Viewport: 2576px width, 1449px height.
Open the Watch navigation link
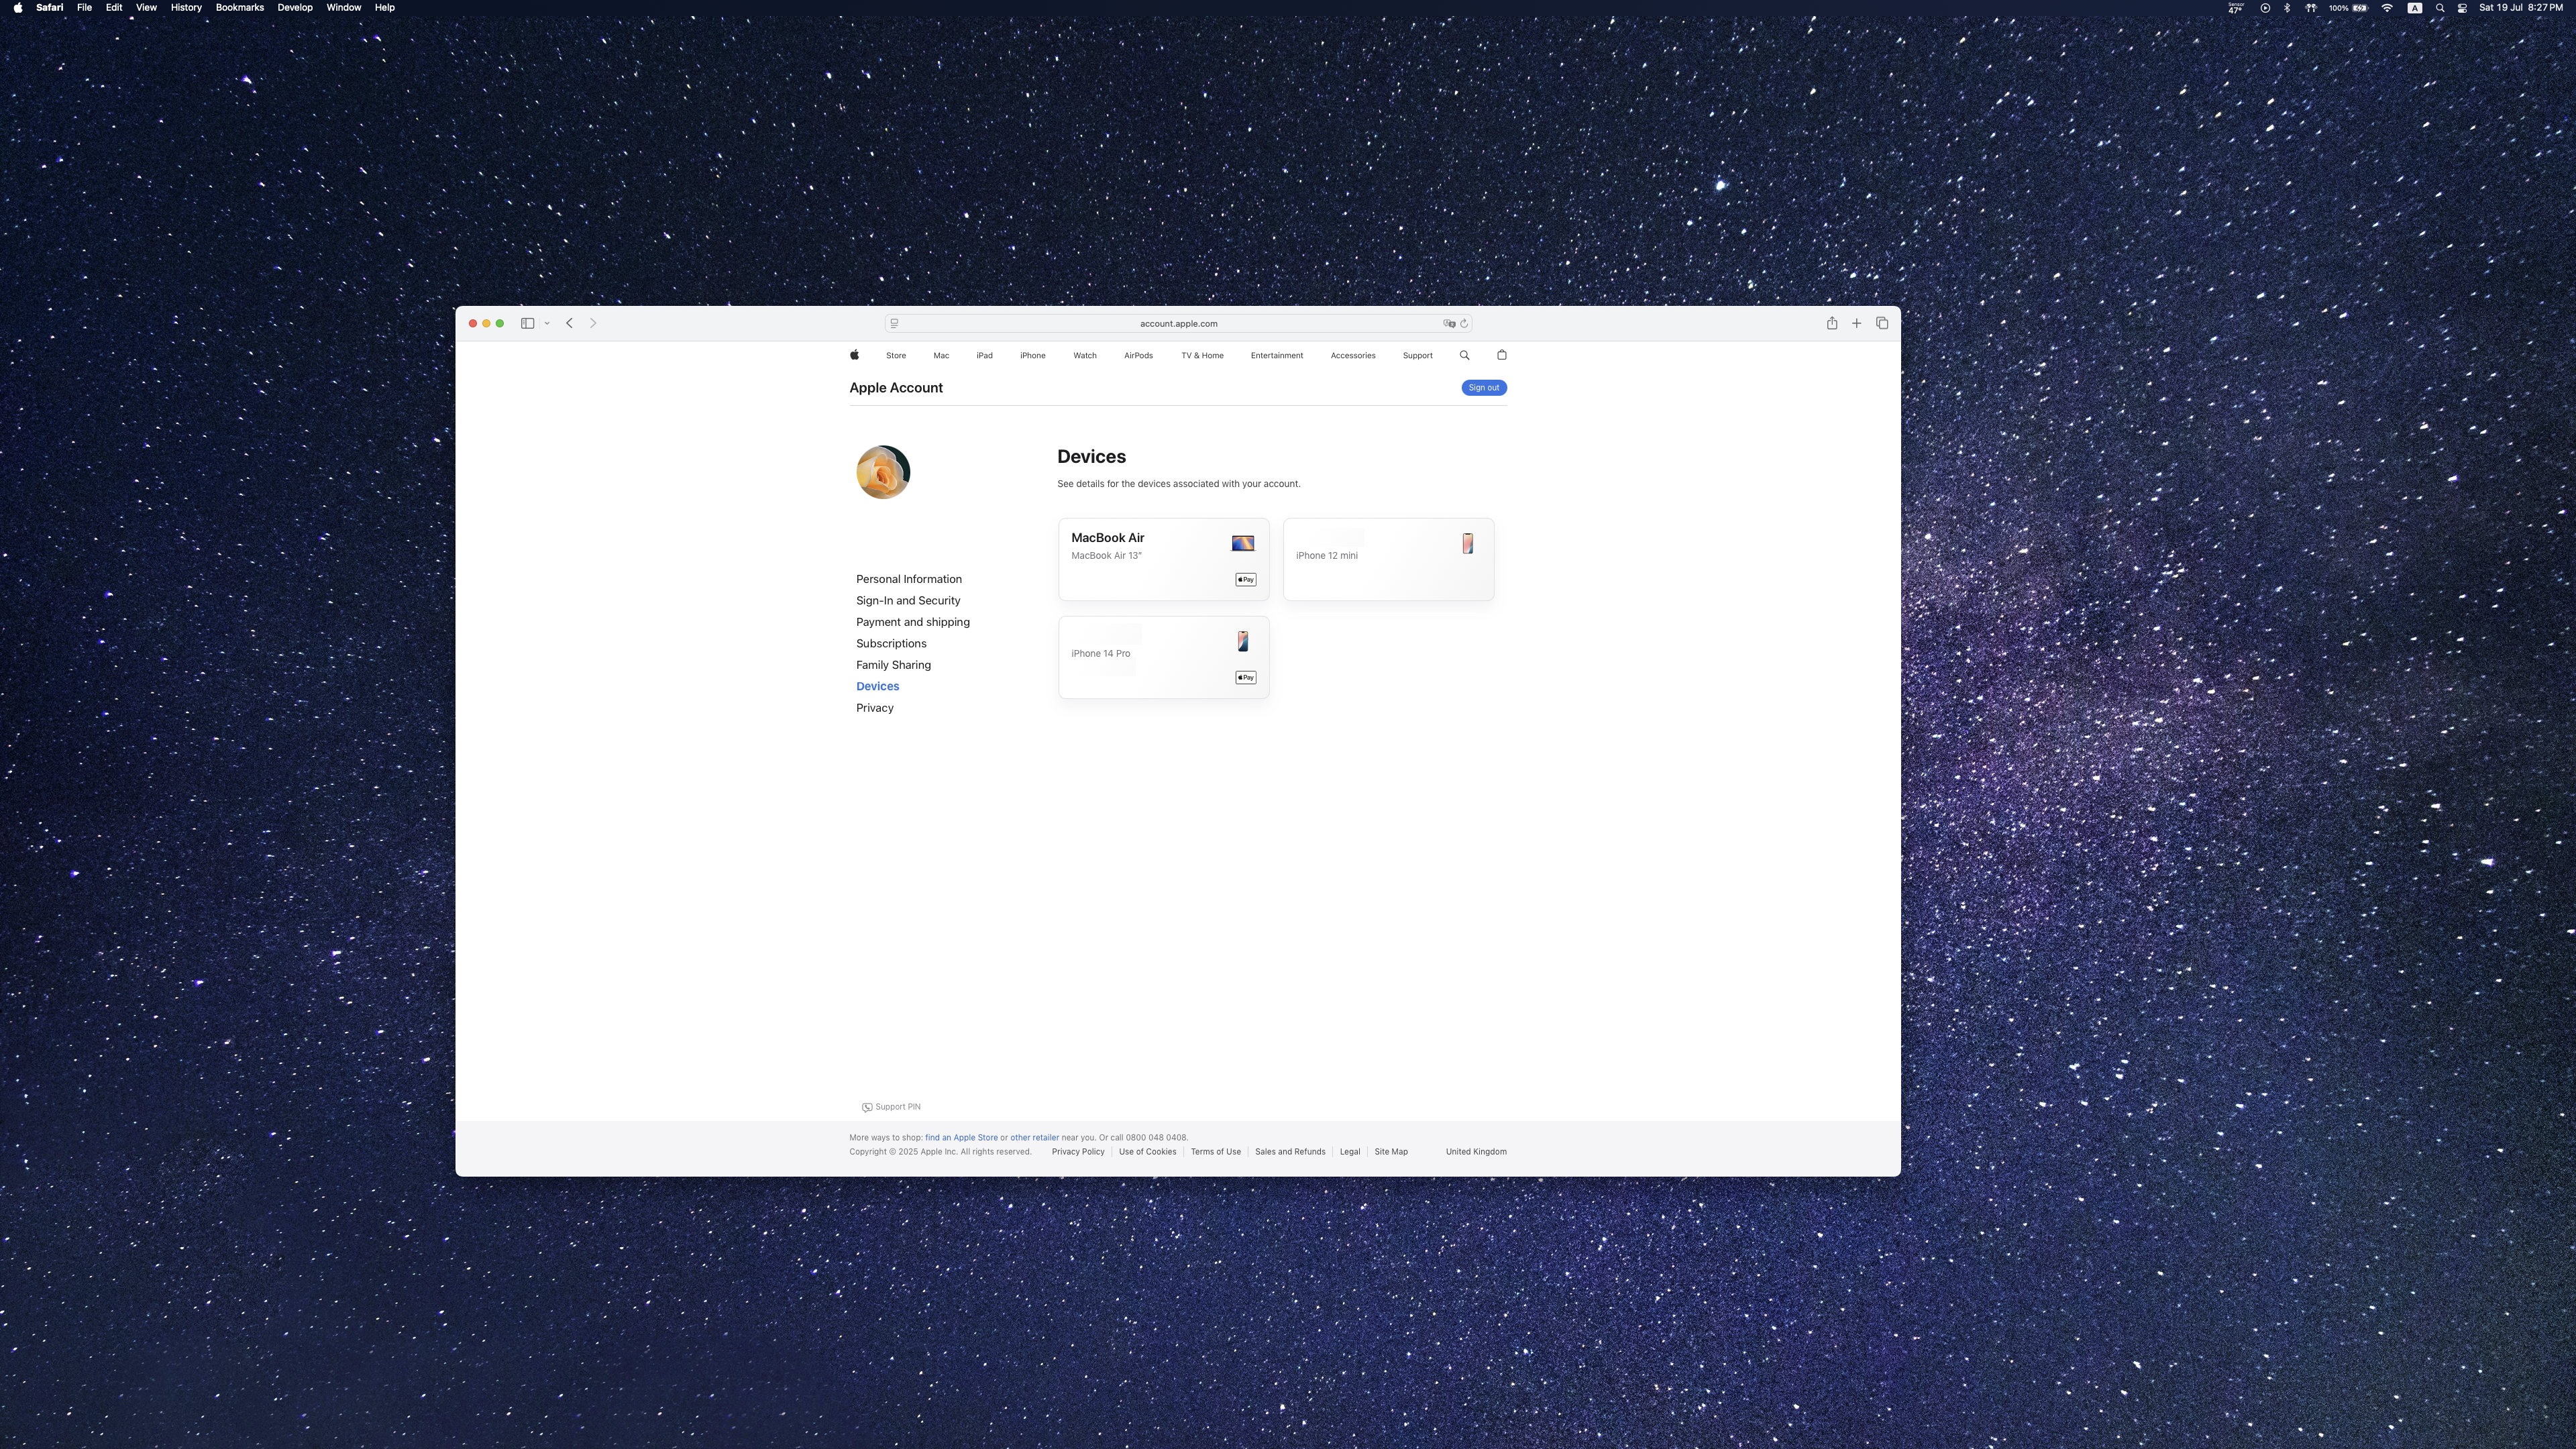(1085, 356)
